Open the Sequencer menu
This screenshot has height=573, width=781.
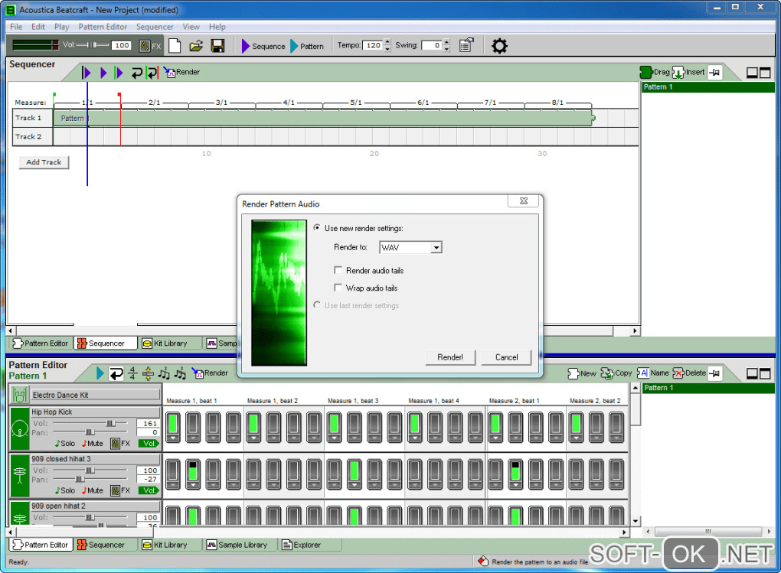(155, 27)
